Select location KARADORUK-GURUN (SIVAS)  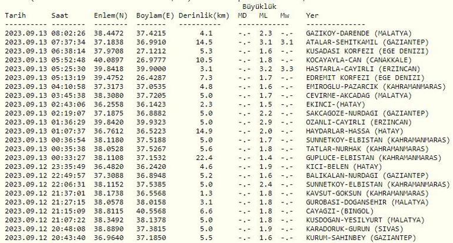click(x=355, y=229)
